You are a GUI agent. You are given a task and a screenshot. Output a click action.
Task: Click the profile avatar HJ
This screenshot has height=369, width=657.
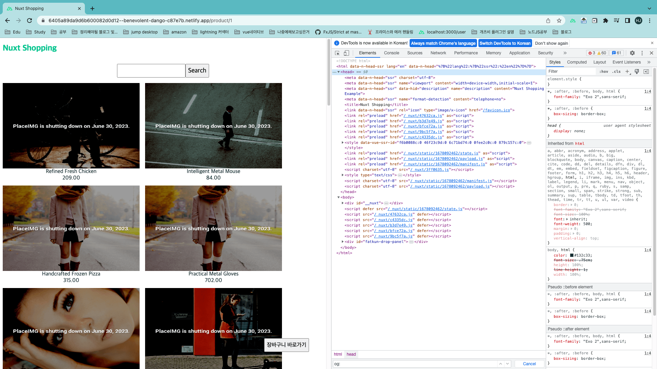[x=639, y=20]
